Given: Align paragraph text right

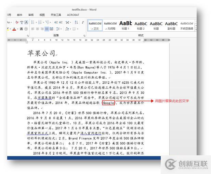Looking at the screenshot, I should pos(42,29).
